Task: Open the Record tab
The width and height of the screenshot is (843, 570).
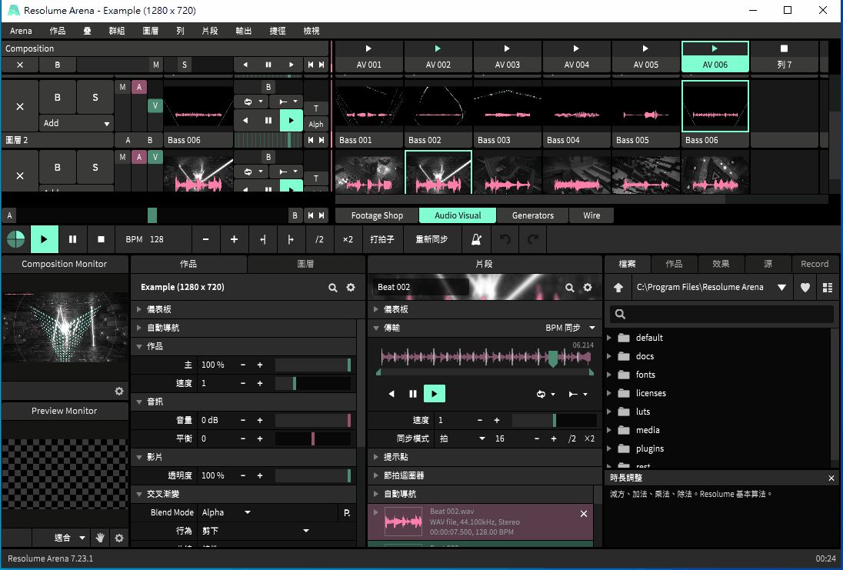Action: [815, 264]
